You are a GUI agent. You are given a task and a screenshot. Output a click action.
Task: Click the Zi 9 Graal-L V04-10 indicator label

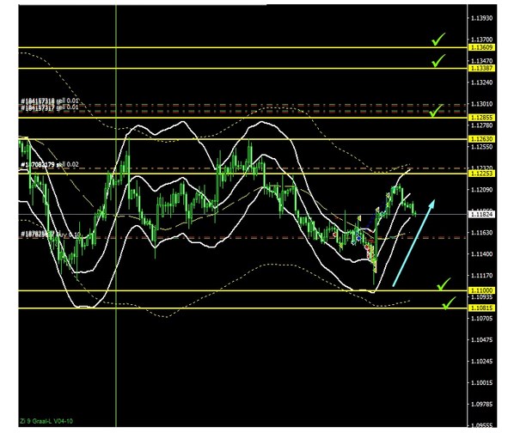46,421
